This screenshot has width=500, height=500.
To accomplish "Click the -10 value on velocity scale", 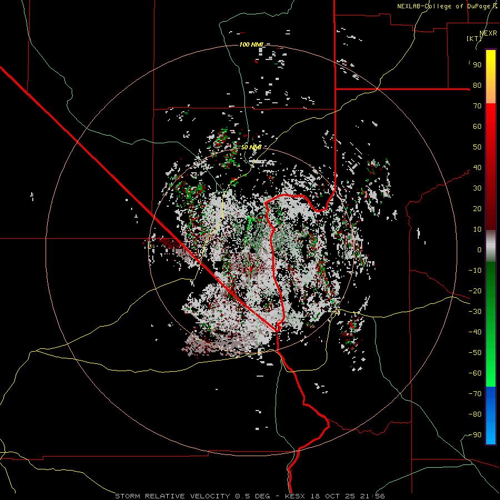I will click(475, 271).
